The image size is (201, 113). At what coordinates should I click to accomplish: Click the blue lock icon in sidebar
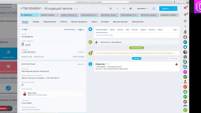pyautogui.click(x=185, y=47)
